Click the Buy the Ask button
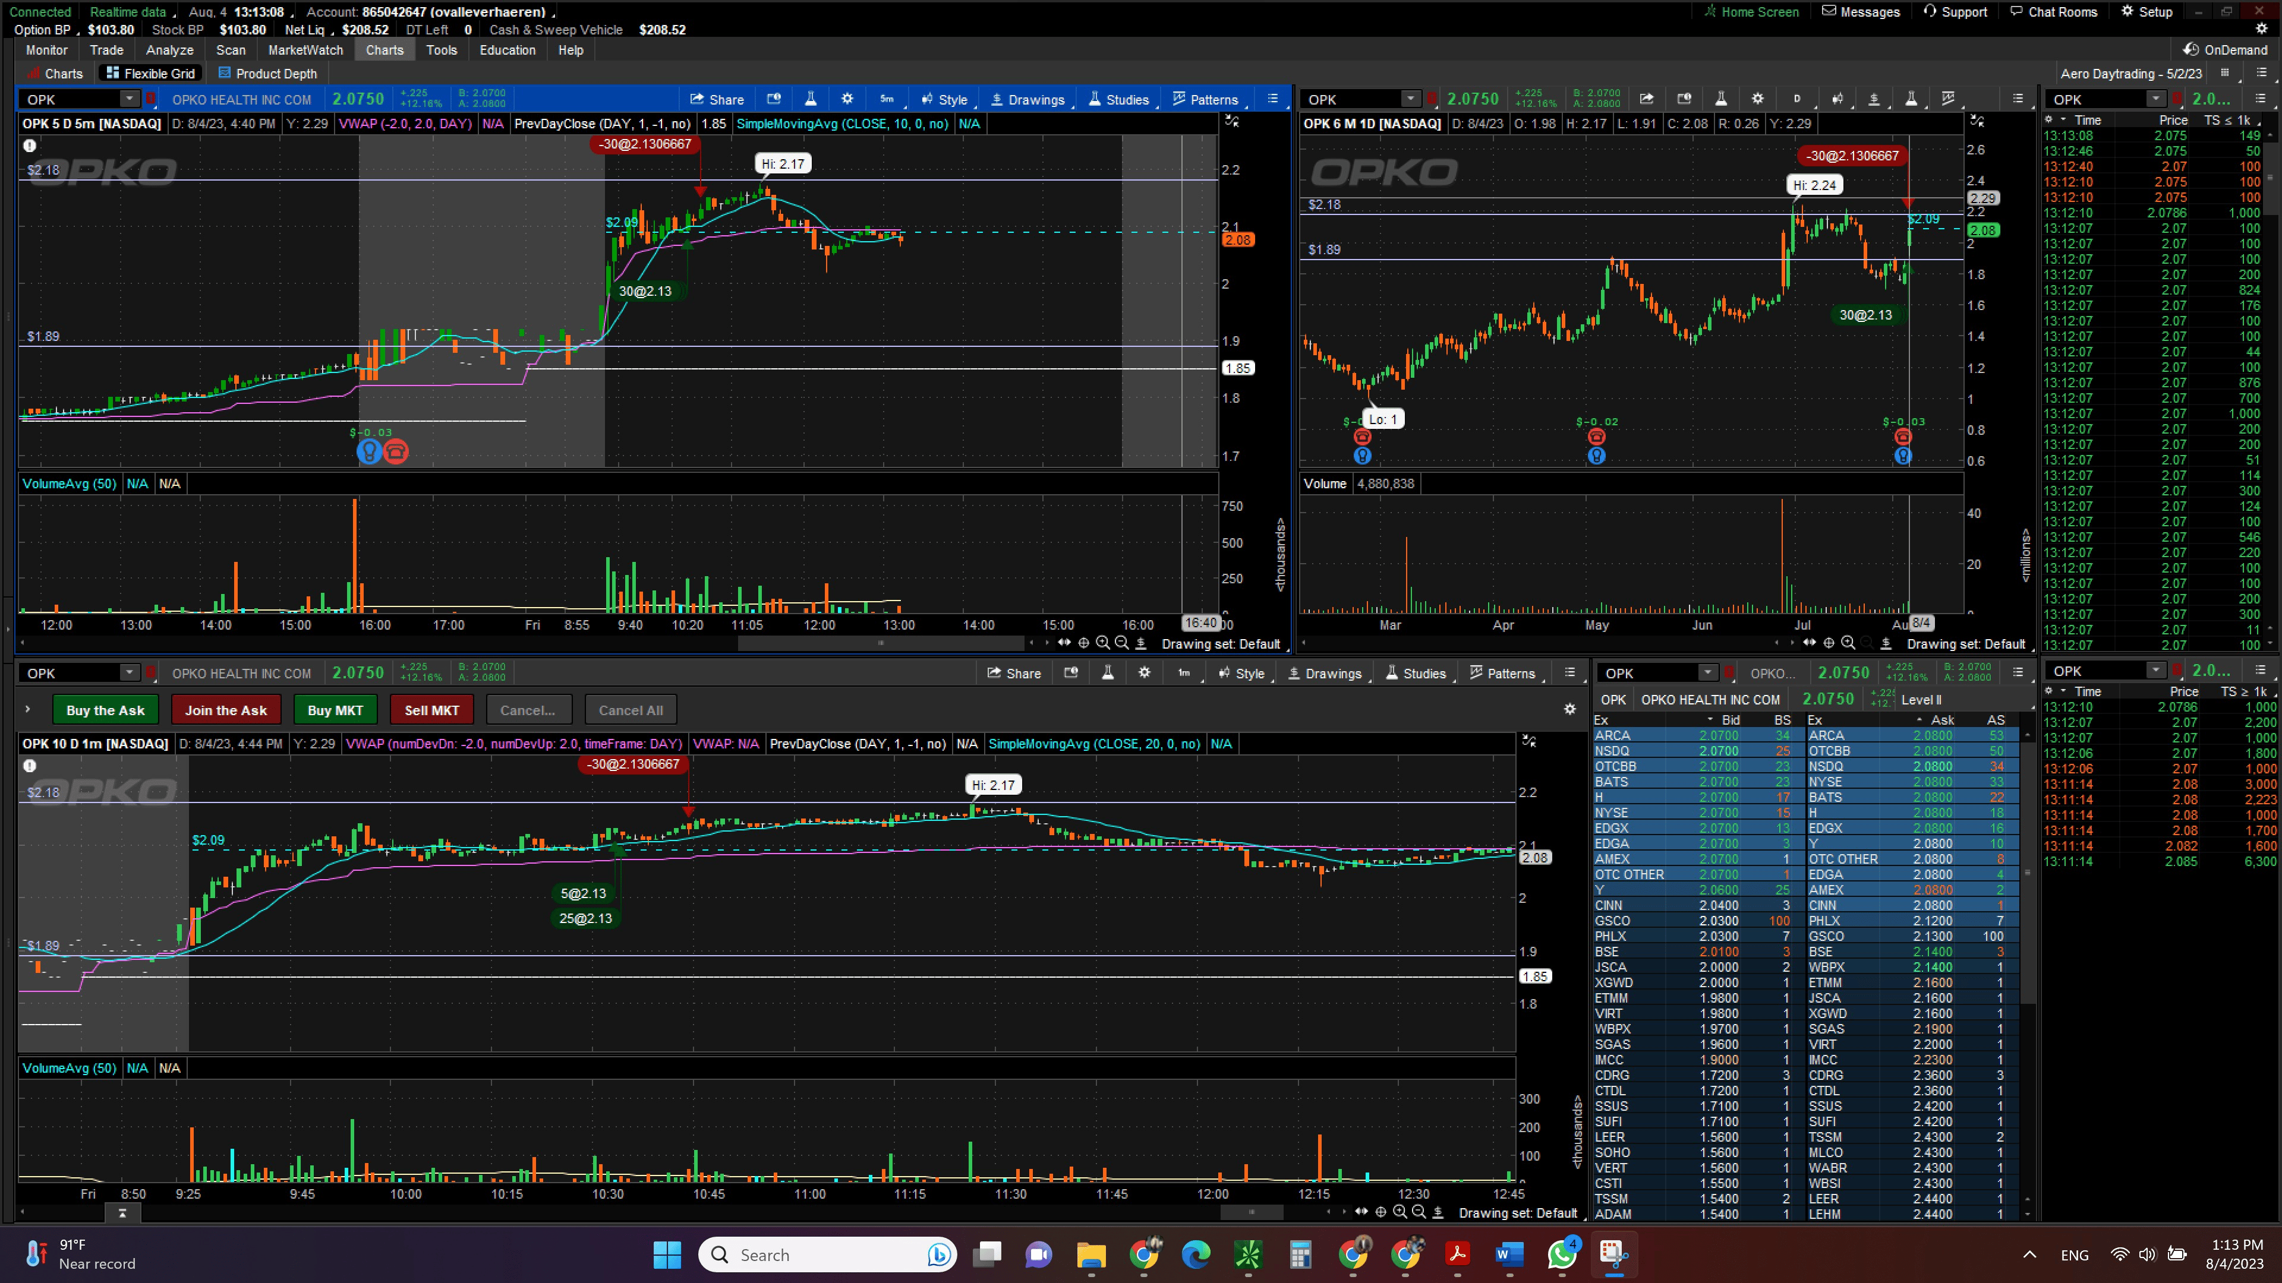Screen dimensions: 2282x1283 105,710
